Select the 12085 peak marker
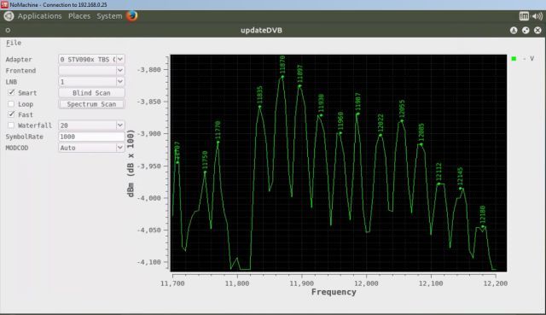This screenshot has width=546, height=315. [x=421, y=144]
